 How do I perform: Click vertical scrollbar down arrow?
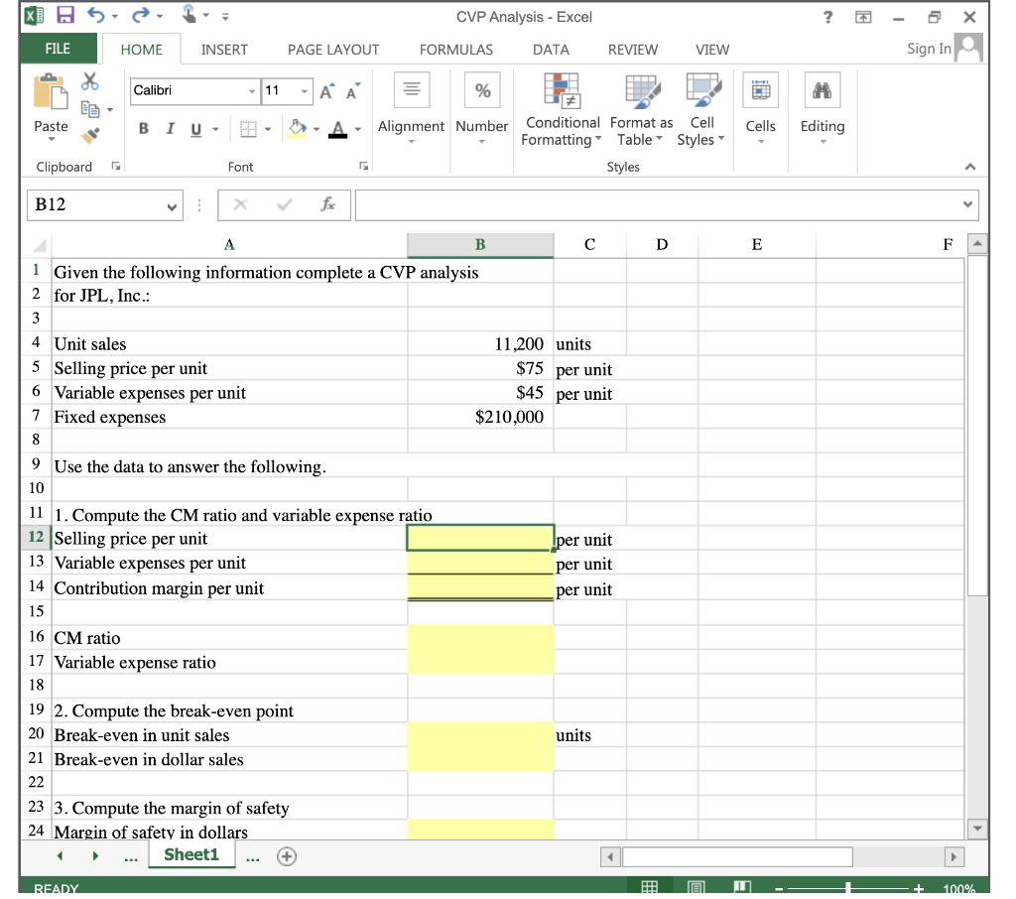pos(977,828)
